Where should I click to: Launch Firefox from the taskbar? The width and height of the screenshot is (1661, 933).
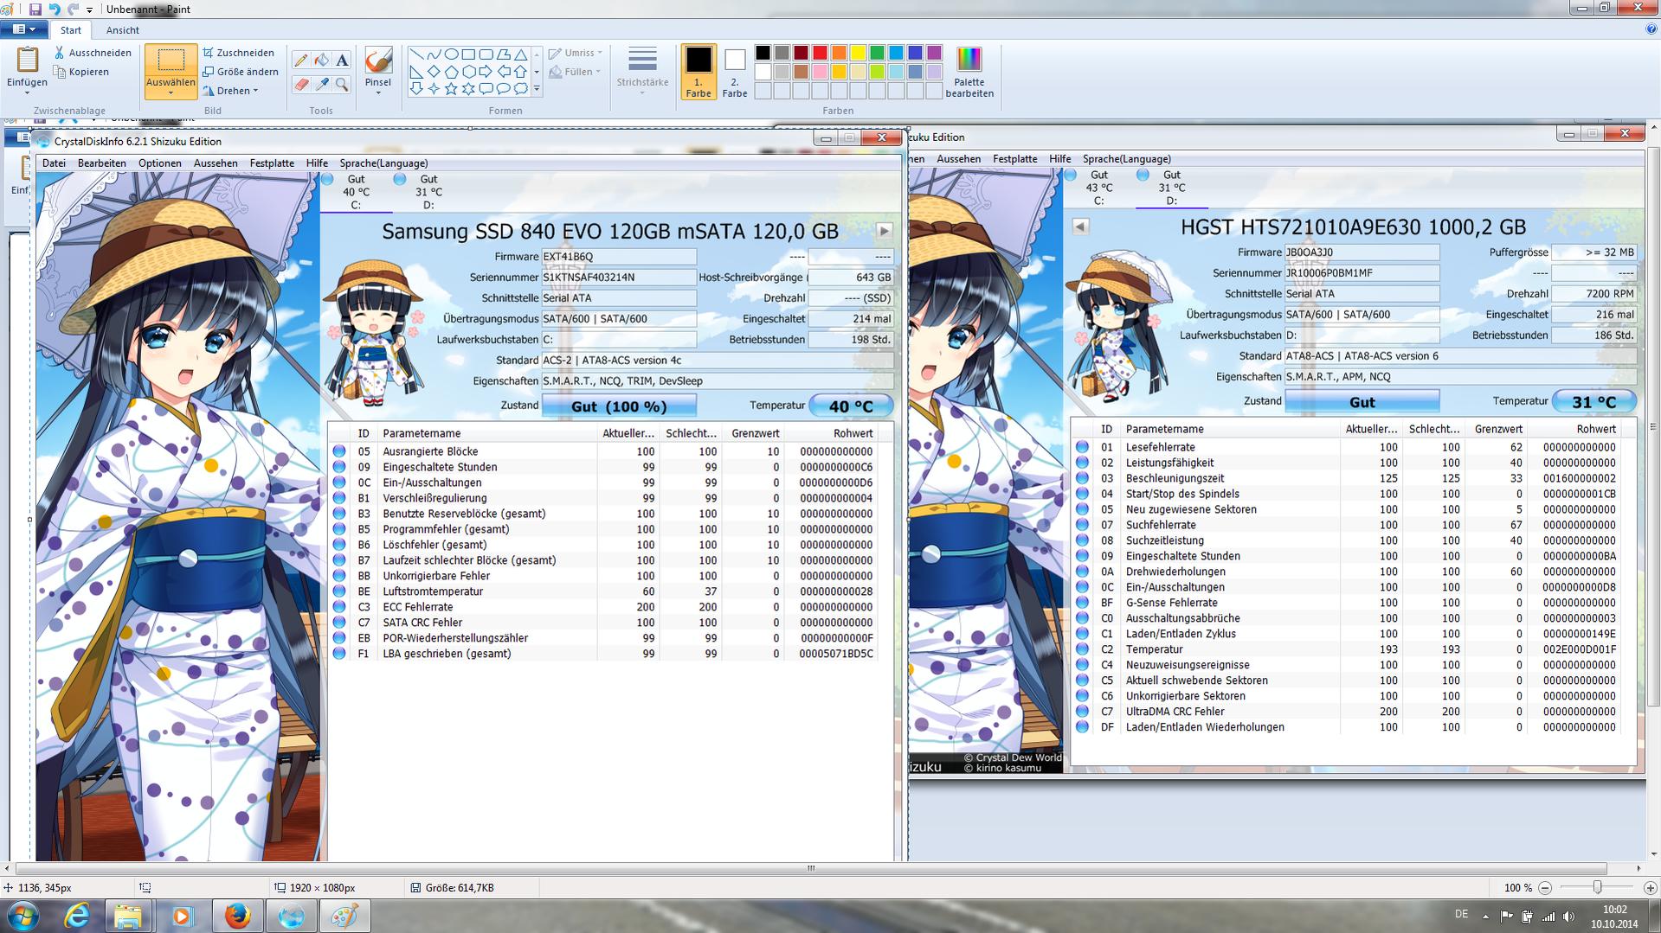(x=237, y=917)
